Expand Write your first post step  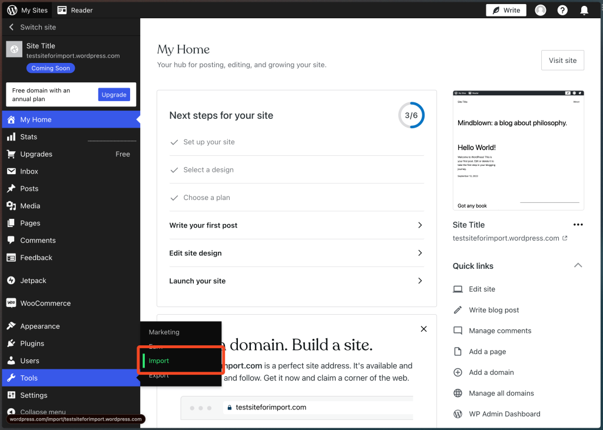click(296, 225)
